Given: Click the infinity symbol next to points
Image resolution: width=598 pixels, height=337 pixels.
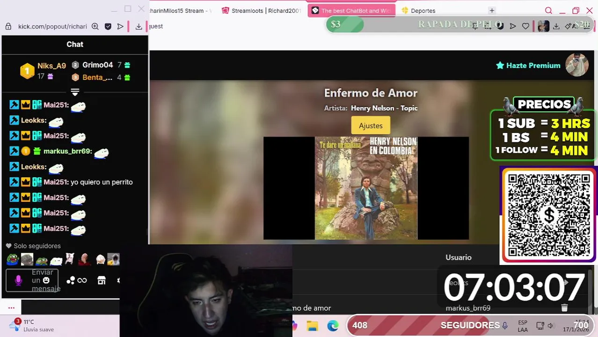Looking at the screenshot, I should pyautogui.click(x=82, y=280).
